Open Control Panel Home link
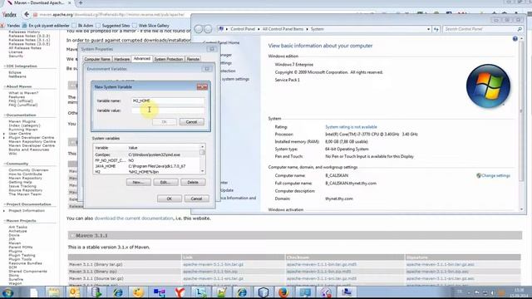The width and height of the screenshot is (532, 299). (221, 42)
